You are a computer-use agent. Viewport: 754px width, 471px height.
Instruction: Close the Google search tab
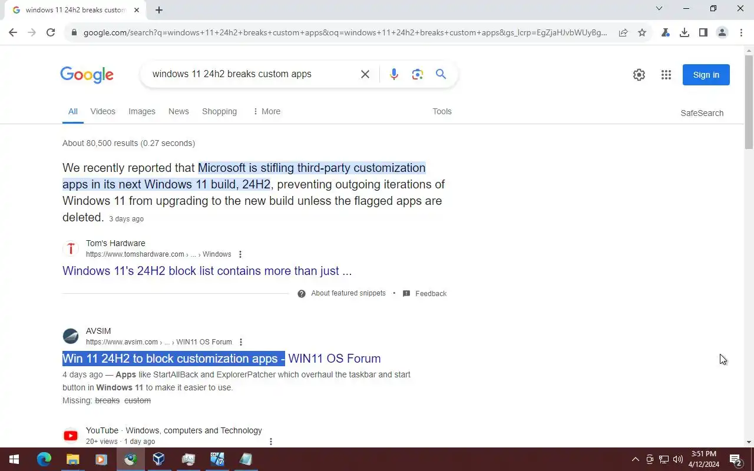point(137,10)
